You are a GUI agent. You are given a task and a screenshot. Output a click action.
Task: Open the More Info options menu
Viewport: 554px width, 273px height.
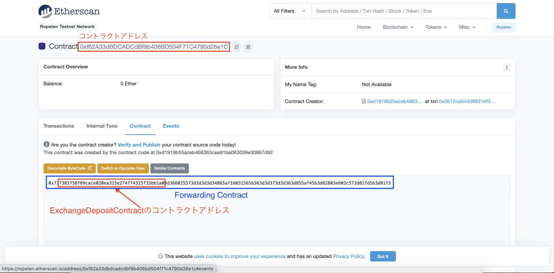507,67
